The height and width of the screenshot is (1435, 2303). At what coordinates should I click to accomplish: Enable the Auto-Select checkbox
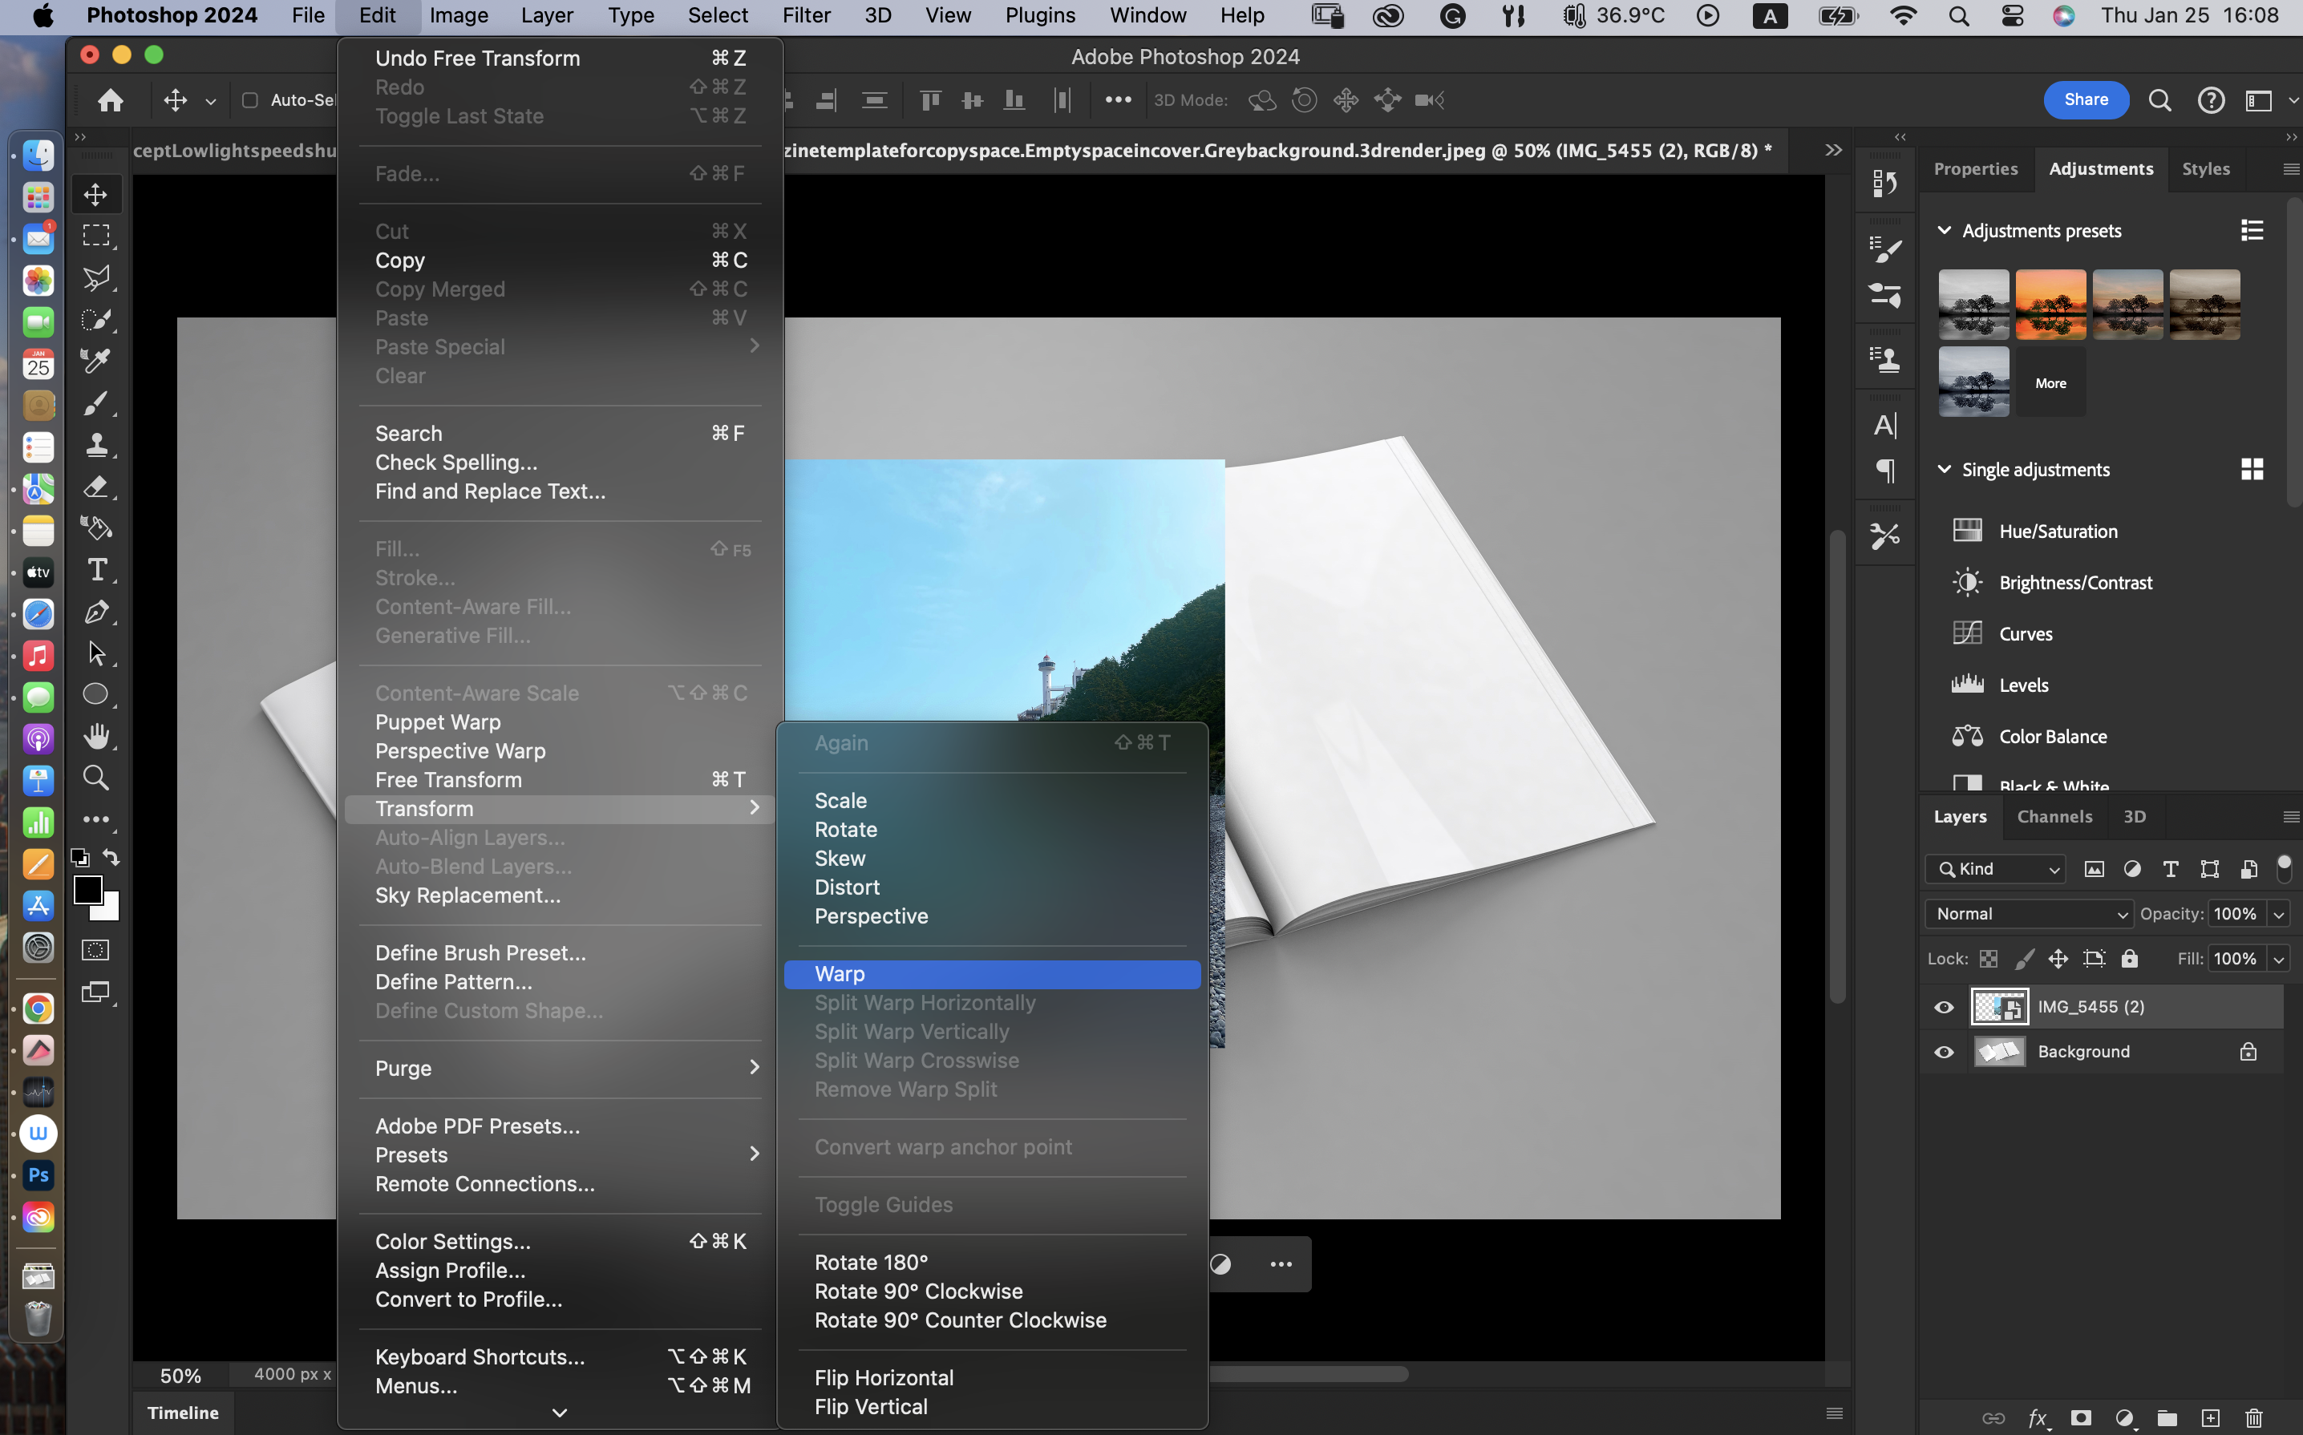point(249,99)
